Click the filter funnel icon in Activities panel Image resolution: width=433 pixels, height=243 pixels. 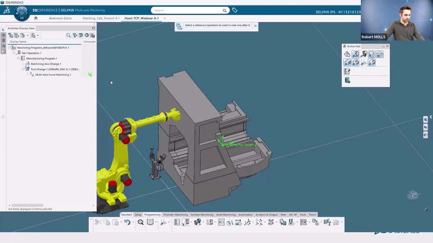click(74, 35)
